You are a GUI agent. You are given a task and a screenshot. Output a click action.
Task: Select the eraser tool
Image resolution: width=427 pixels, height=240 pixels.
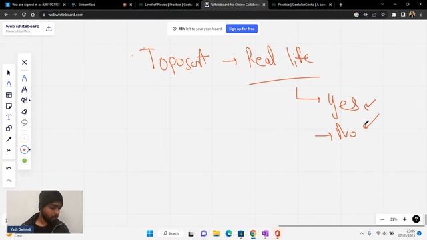[24, 111]
